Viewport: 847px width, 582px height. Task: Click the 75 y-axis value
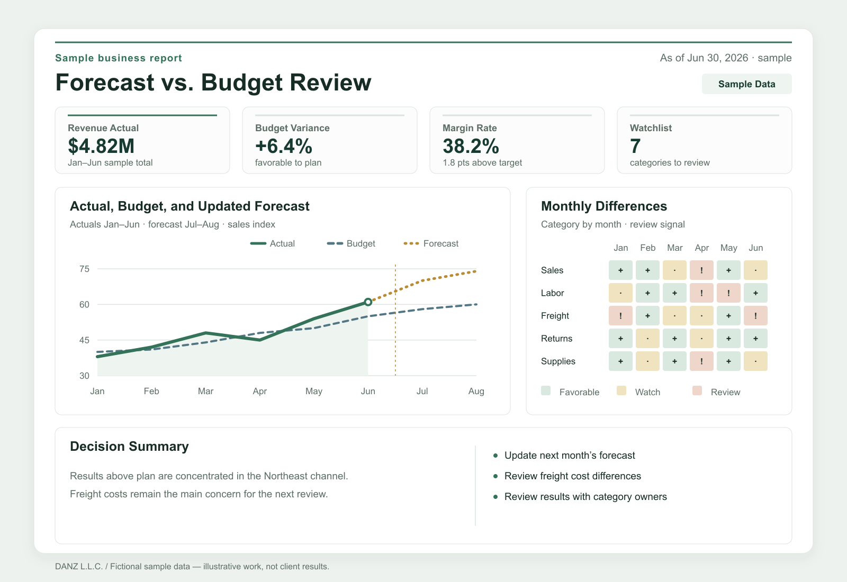84,269
